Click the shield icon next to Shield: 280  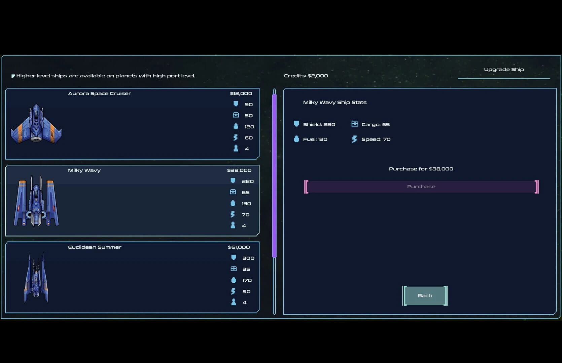point(296,124)
